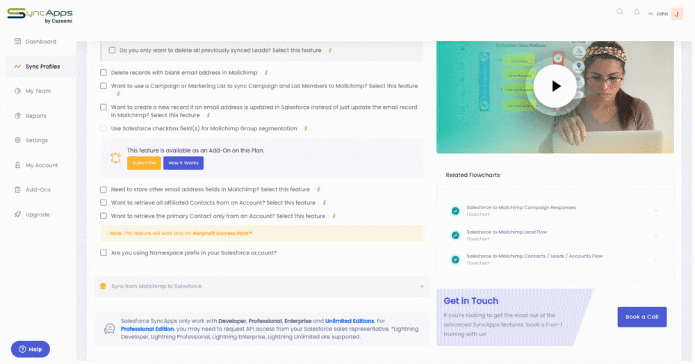Click the orange Subscribe button
Image resolution: width=695 pixels, height=364 pixels.
coord(144,163)
